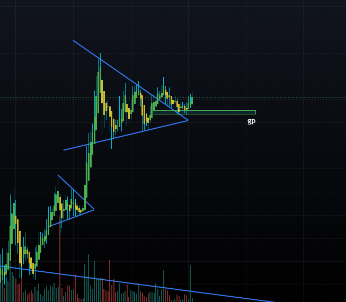Image resolution: width=346 pixels, height=302 pixels.
Task: Select the long descending trendline crossing volume bars
Action: tap(138, 284)
